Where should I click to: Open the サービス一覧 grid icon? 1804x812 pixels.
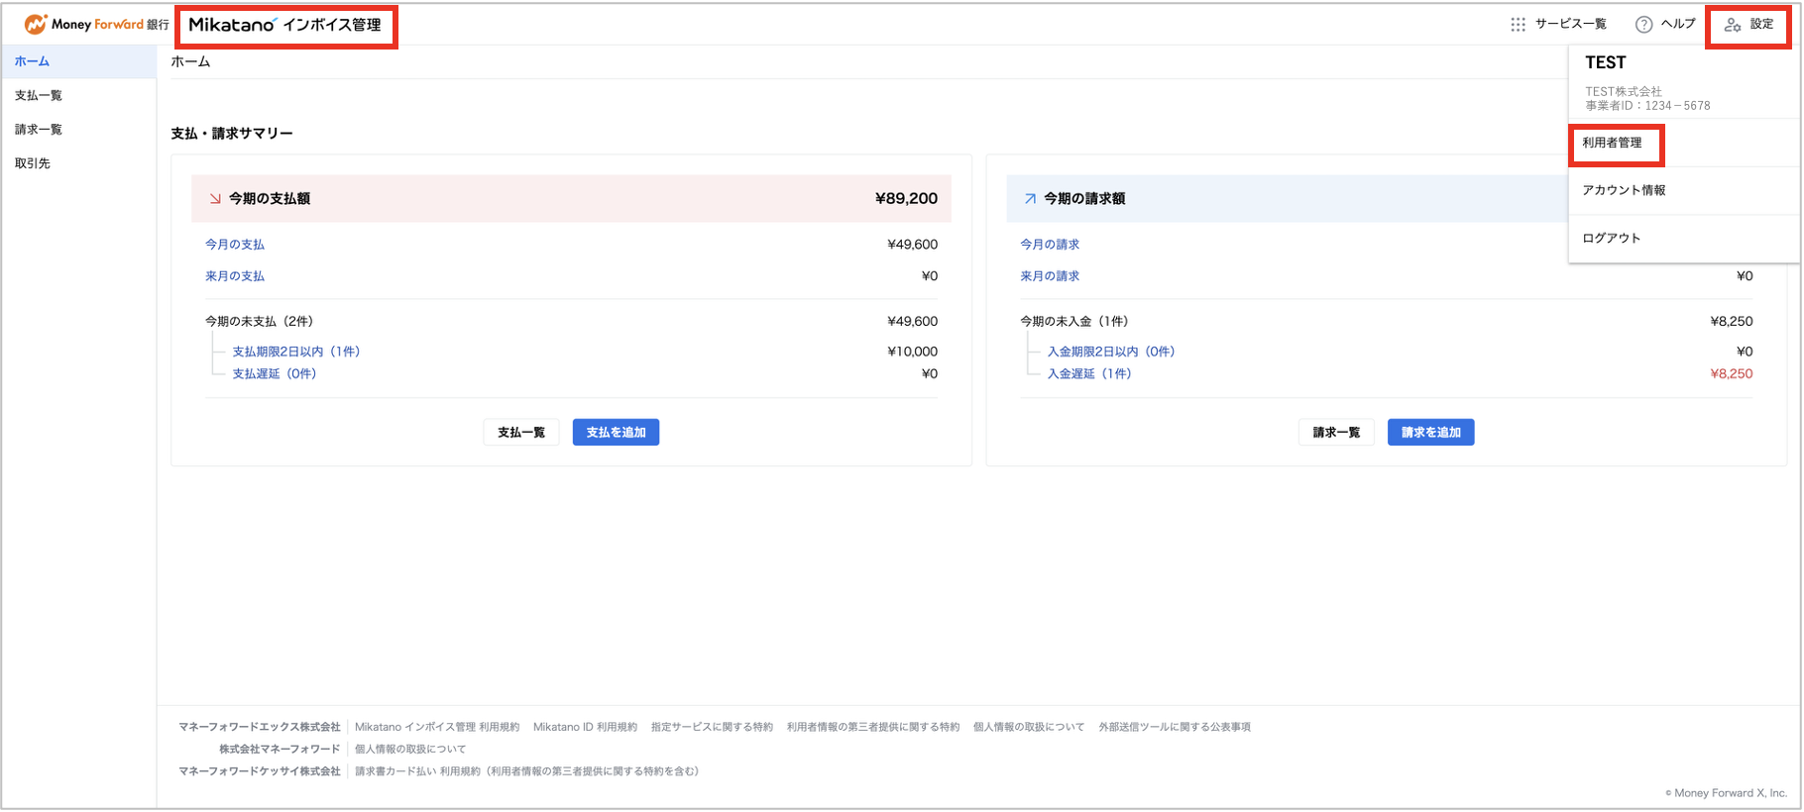pos(1518,25)
